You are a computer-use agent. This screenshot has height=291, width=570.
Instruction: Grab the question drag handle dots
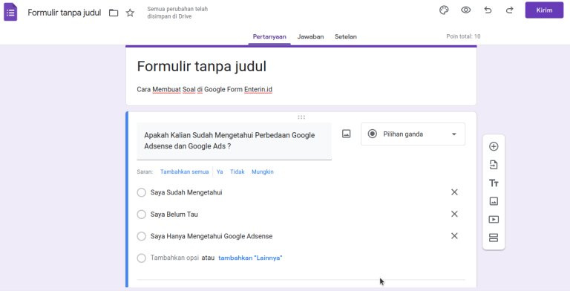click(301, 117)
